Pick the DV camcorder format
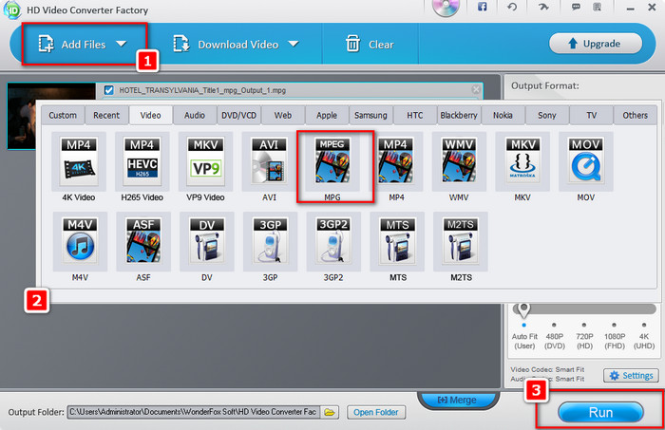665x430 pixels. click(206, 241)
